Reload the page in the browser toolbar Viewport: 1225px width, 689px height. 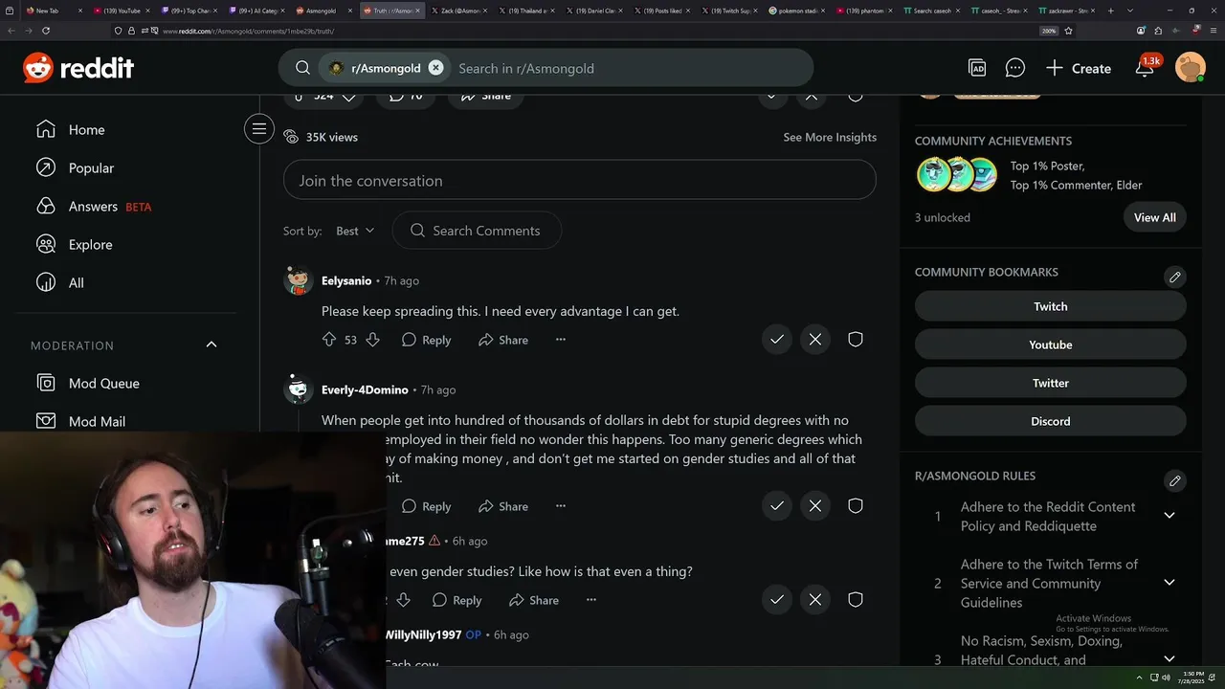tap(46, 31)
